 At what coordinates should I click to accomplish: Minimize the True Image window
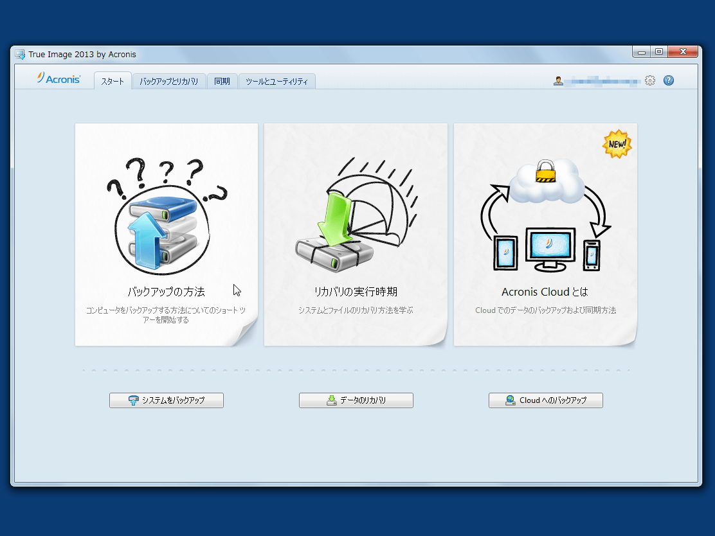[x=642, y=52]
